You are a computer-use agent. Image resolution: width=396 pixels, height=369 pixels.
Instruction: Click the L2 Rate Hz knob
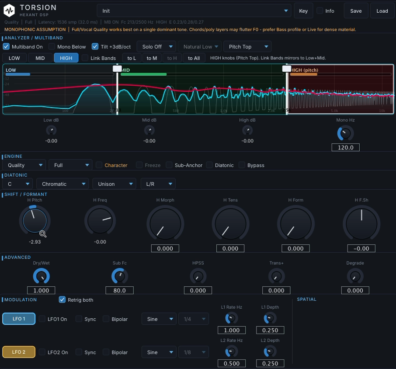[x=232, y=352]
